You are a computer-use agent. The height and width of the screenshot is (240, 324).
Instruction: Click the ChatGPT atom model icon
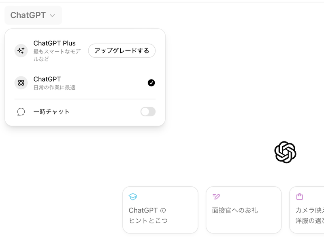(21, 83)
